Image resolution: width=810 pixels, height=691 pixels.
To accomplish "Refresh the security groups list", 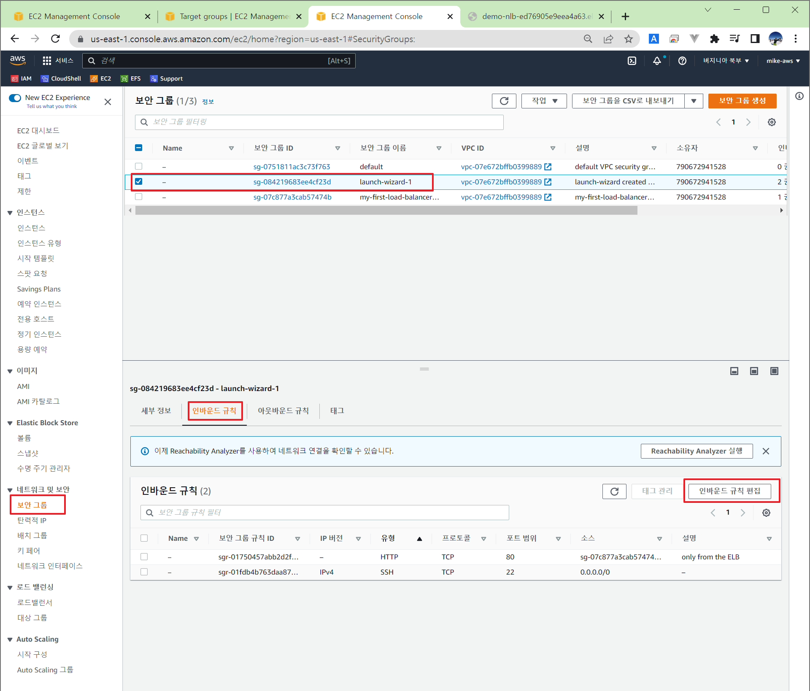I will 504,101.
